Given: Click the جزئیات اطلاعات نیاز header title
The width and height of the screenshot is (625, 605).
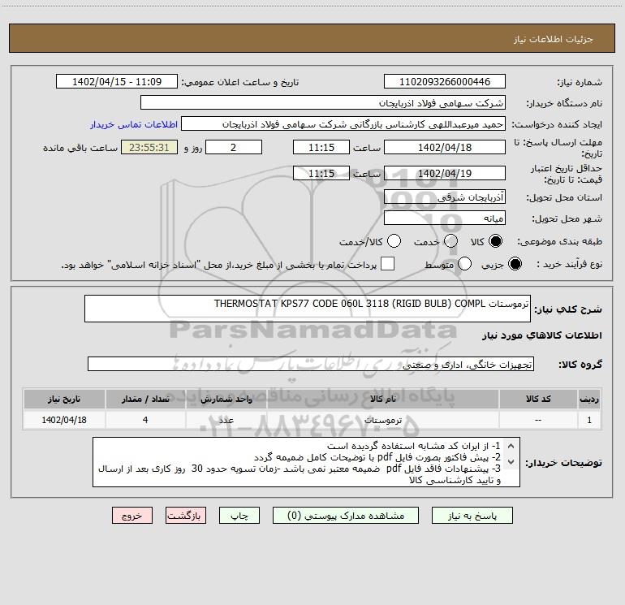Looking at the screenshot, I should coord(554,39).
